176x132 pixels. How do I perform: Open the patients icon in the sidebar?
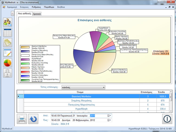coord(8,22)
